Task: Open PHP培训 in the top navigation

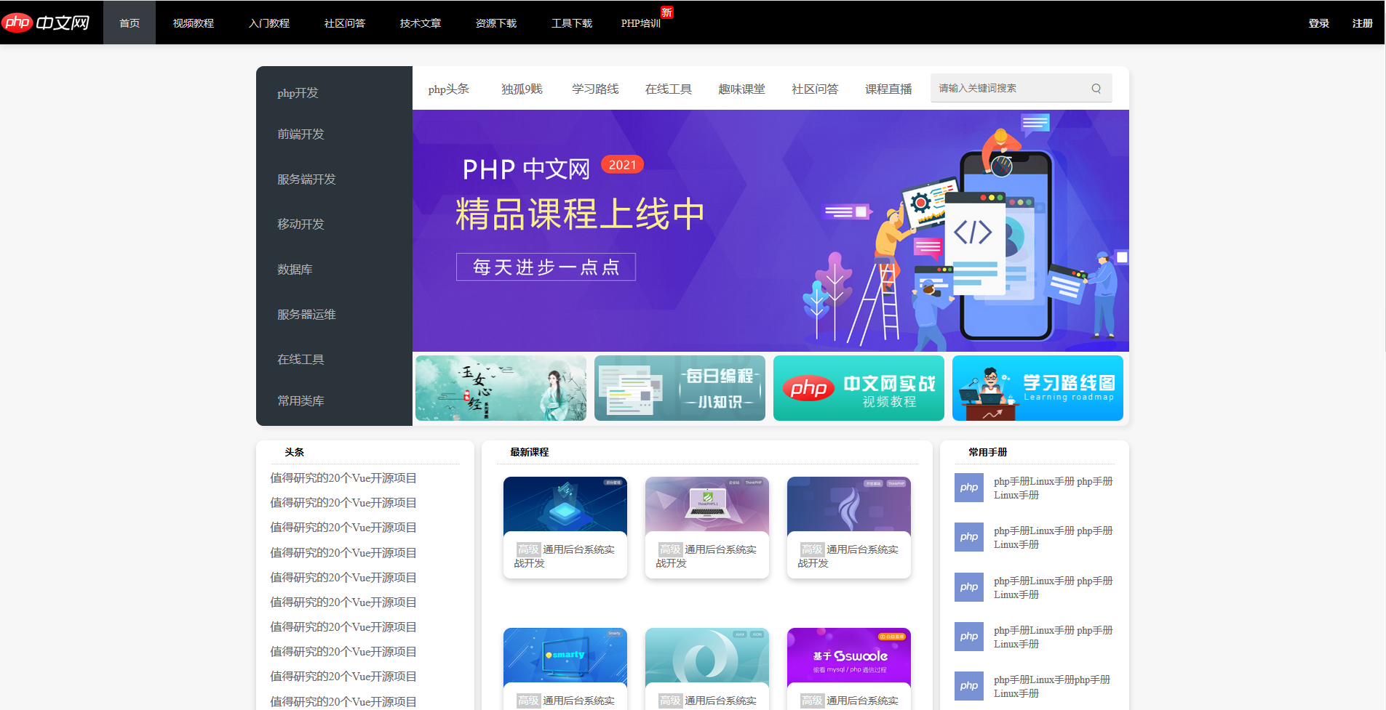Action: (x=641, y=23)
